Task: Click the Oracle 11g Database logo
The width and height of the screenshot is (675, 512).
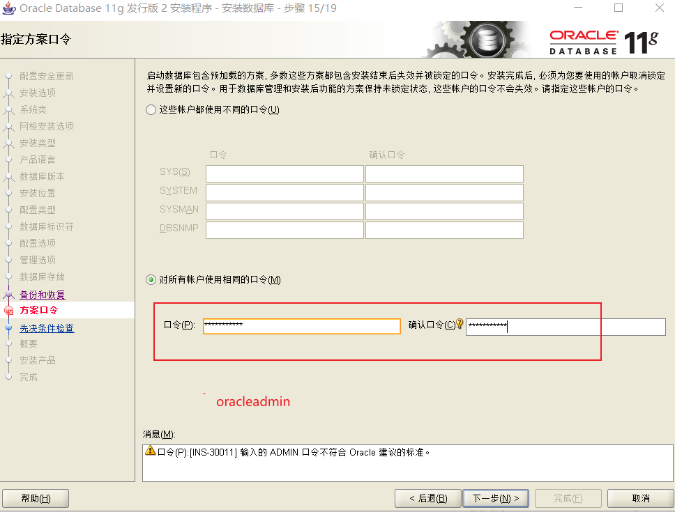Action: 604,42
